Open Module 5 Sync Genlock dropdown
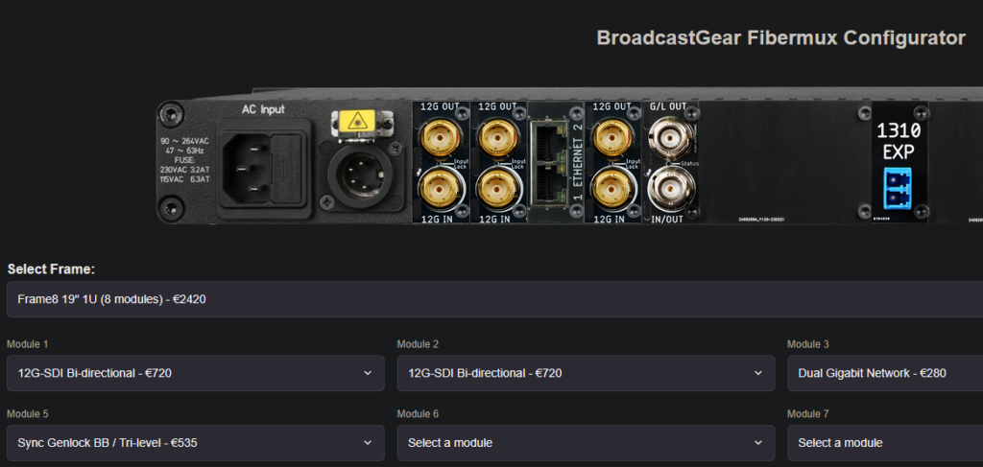Image resolution: width=983 pixels, height=467 pixels. tap(196, 443)
